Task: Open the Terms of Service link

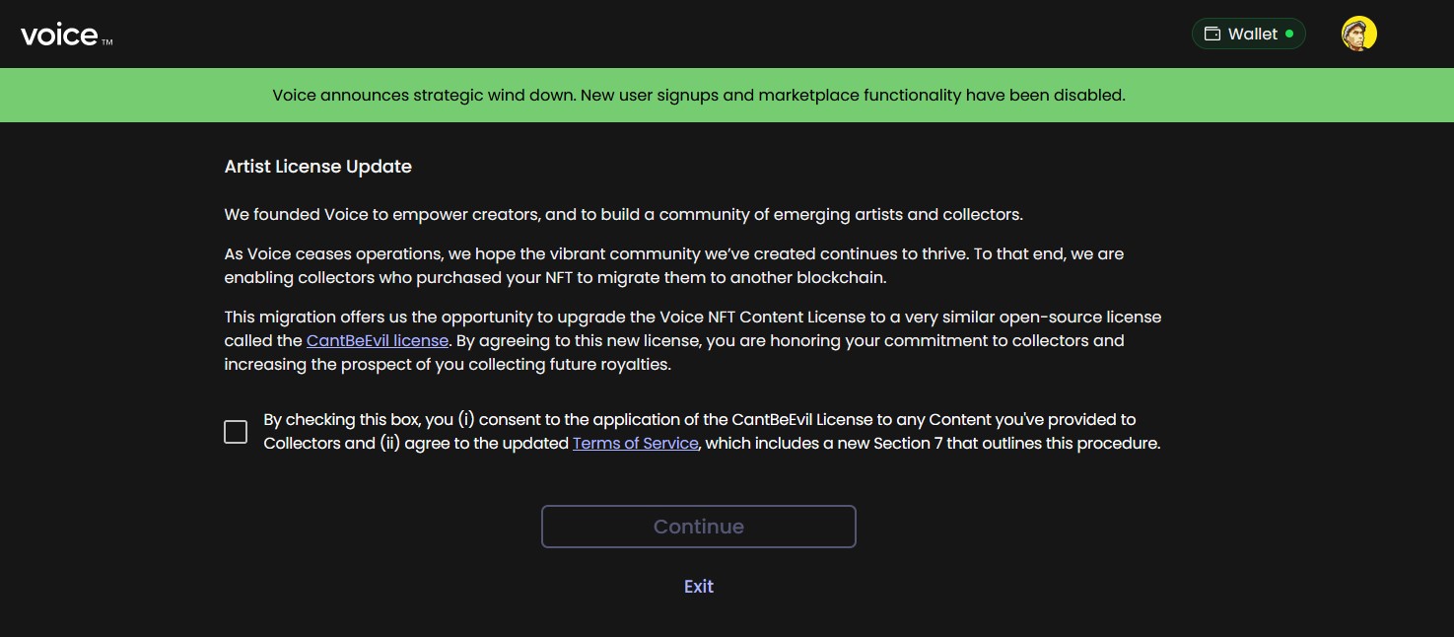Action: [x=636, y=444]
